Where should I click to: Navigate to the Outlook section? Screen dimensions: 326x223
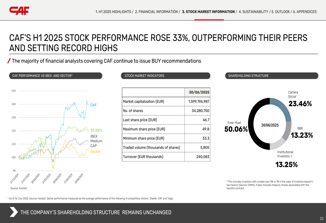(280, 12)
